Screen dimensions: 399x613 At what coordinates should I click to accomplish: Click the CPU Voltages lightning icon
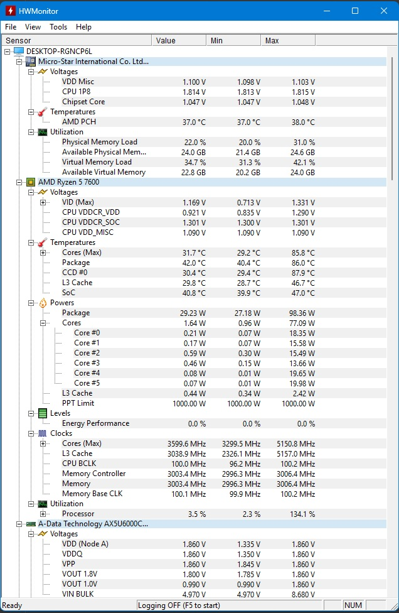click(43, 192)
